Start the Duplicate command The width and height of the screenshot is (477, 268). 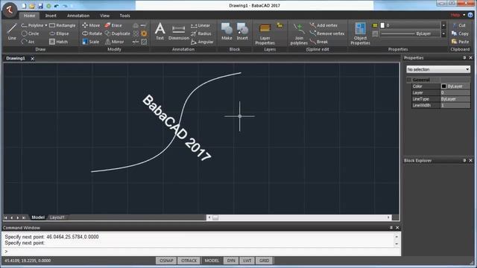(x=118, y=33)
